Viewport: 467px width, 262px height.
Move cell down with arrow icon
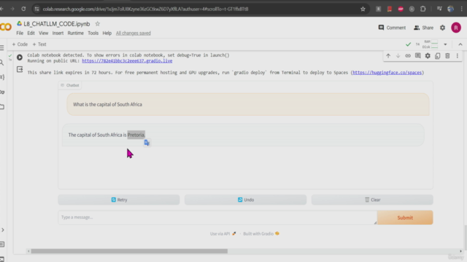tap(398, 56)
